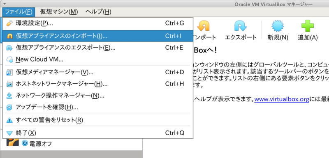Click the blue down-triangle quit icon
The image size is (329, 158).
(9, 133)
